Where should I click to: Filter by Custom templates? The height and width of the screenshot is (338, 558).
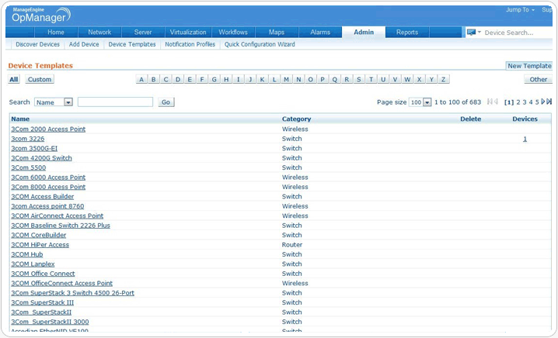click(40, 80)
